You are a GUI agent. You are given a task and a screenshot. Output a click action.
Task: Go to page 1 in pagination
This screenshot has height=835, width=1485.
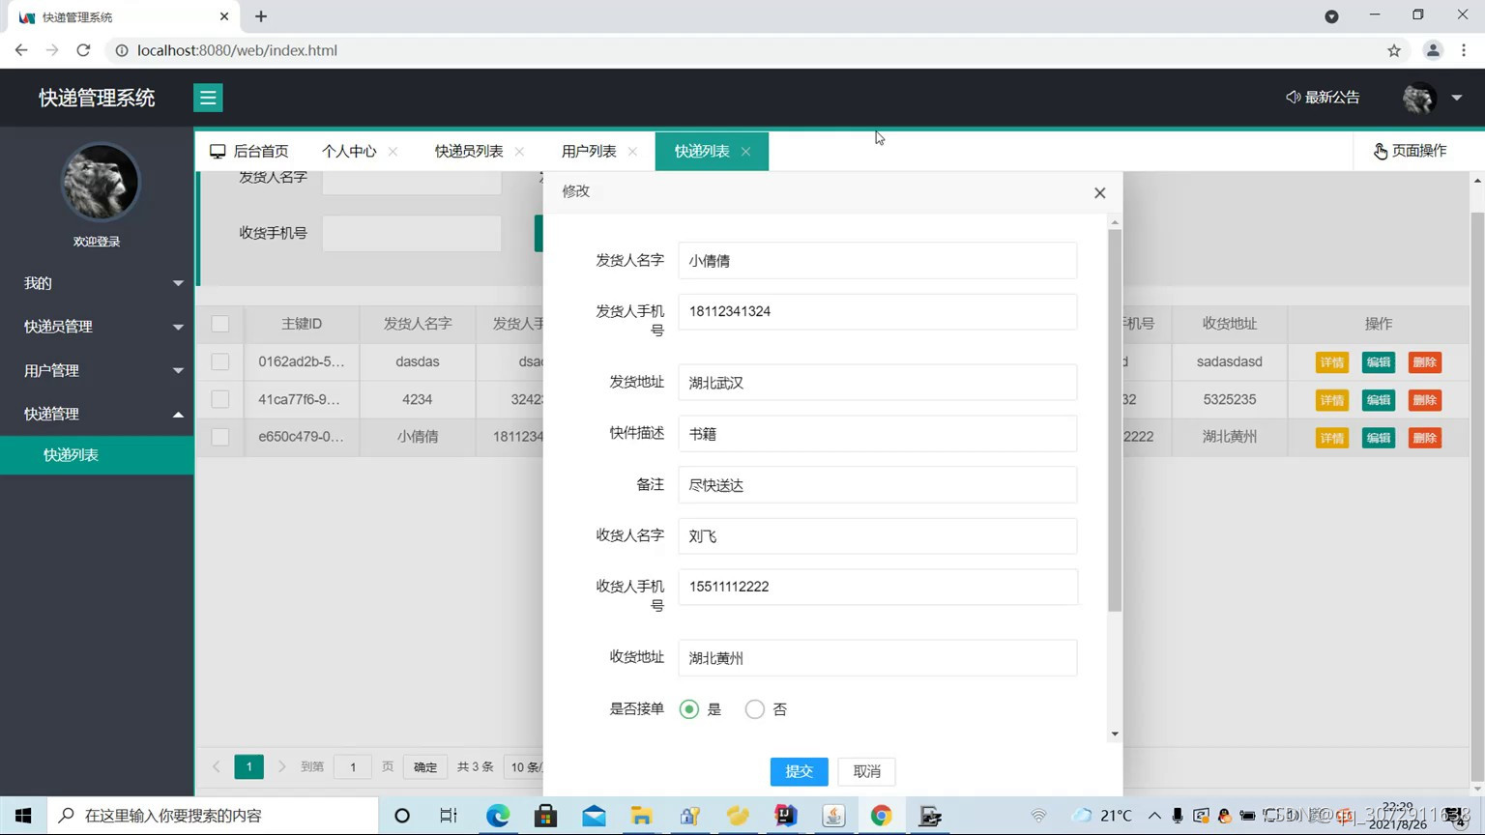(x=248, y=766)
